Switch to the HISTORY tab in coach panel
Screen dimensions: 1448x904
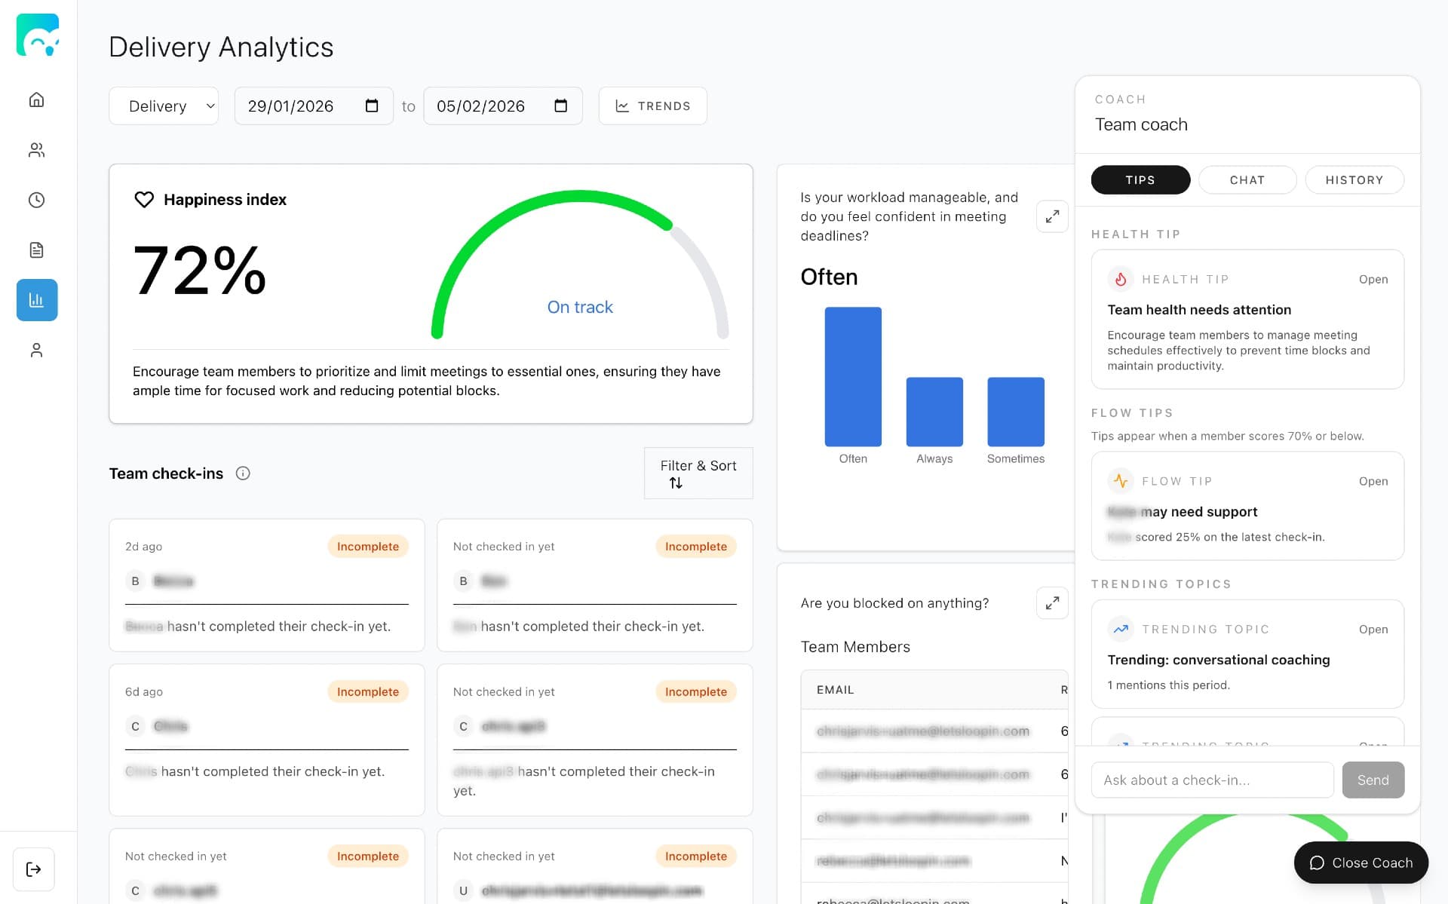pyautogui.click(x=1354, y=179)
